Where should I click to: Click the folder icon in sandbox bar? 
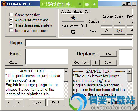[87, 4]
